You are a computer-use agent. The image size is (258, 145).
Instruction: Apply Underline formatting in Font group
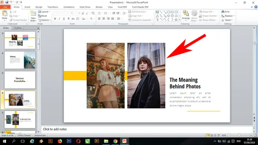coord(64,19)
